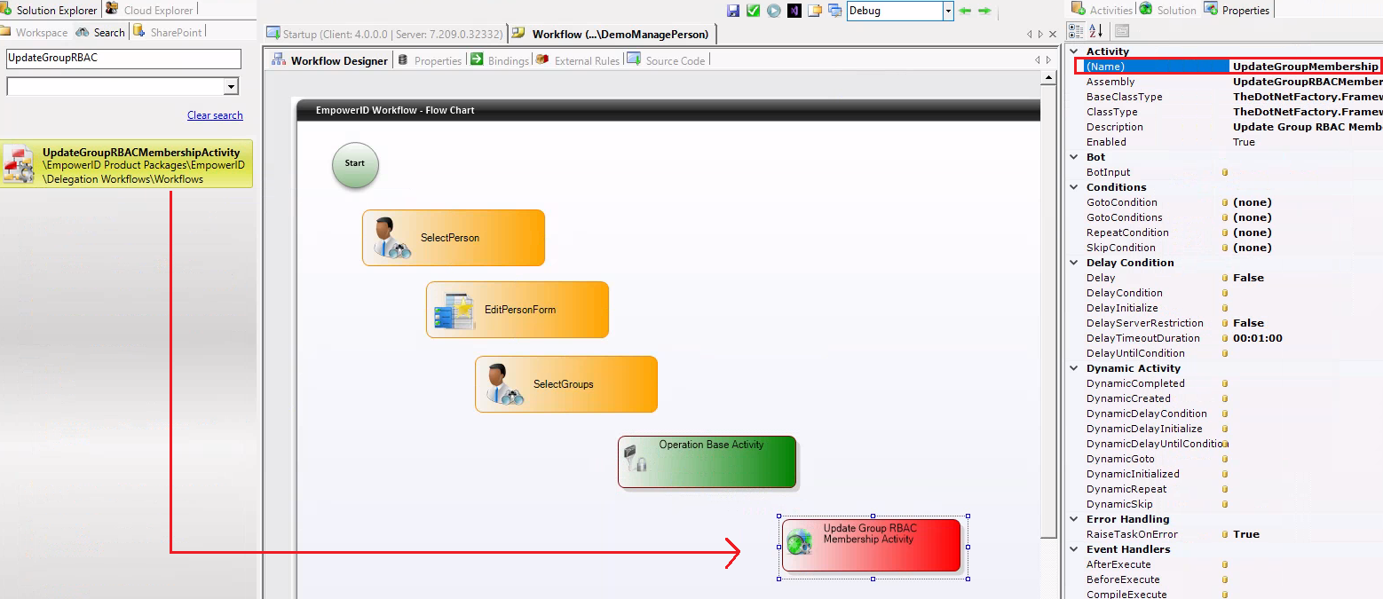Click the document tab scroll-left arrow
The width and height of the screenshot is (1383, 599).
[1030, 34]
